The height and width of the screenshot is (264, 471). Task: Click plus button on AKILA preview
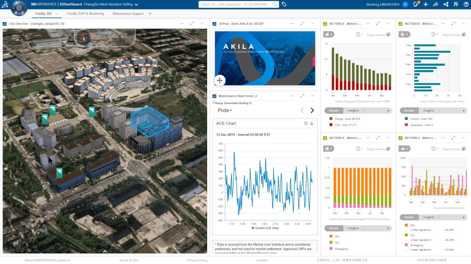[x=219, y=81]
